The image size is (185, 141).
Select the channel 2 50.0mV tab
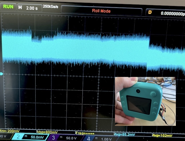click(30, 137)
